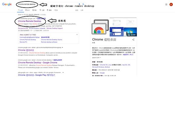Click macOS operating system link
The width and height of the screenshot is (175, 121).
(x=125, y=65)
